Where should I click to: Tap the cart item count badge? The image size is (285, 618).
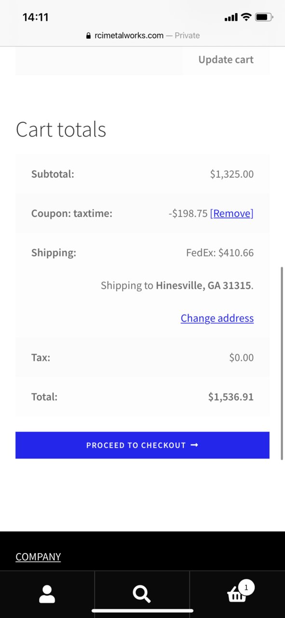pos(246,588)
